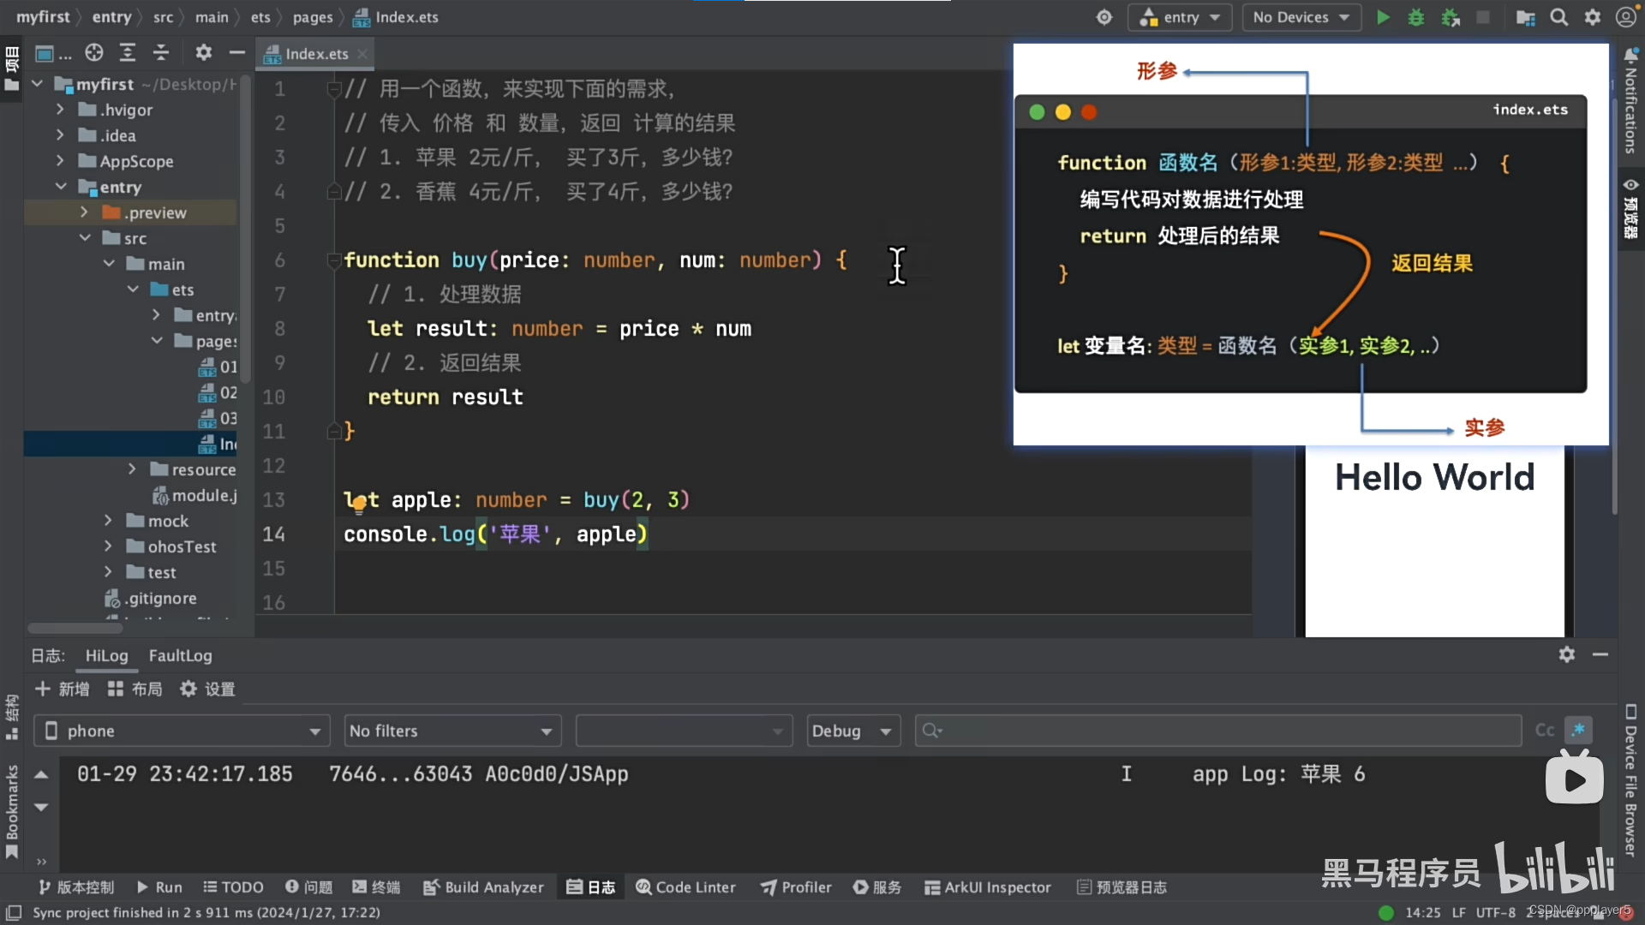Open the Index.ets editor tab

316,54
